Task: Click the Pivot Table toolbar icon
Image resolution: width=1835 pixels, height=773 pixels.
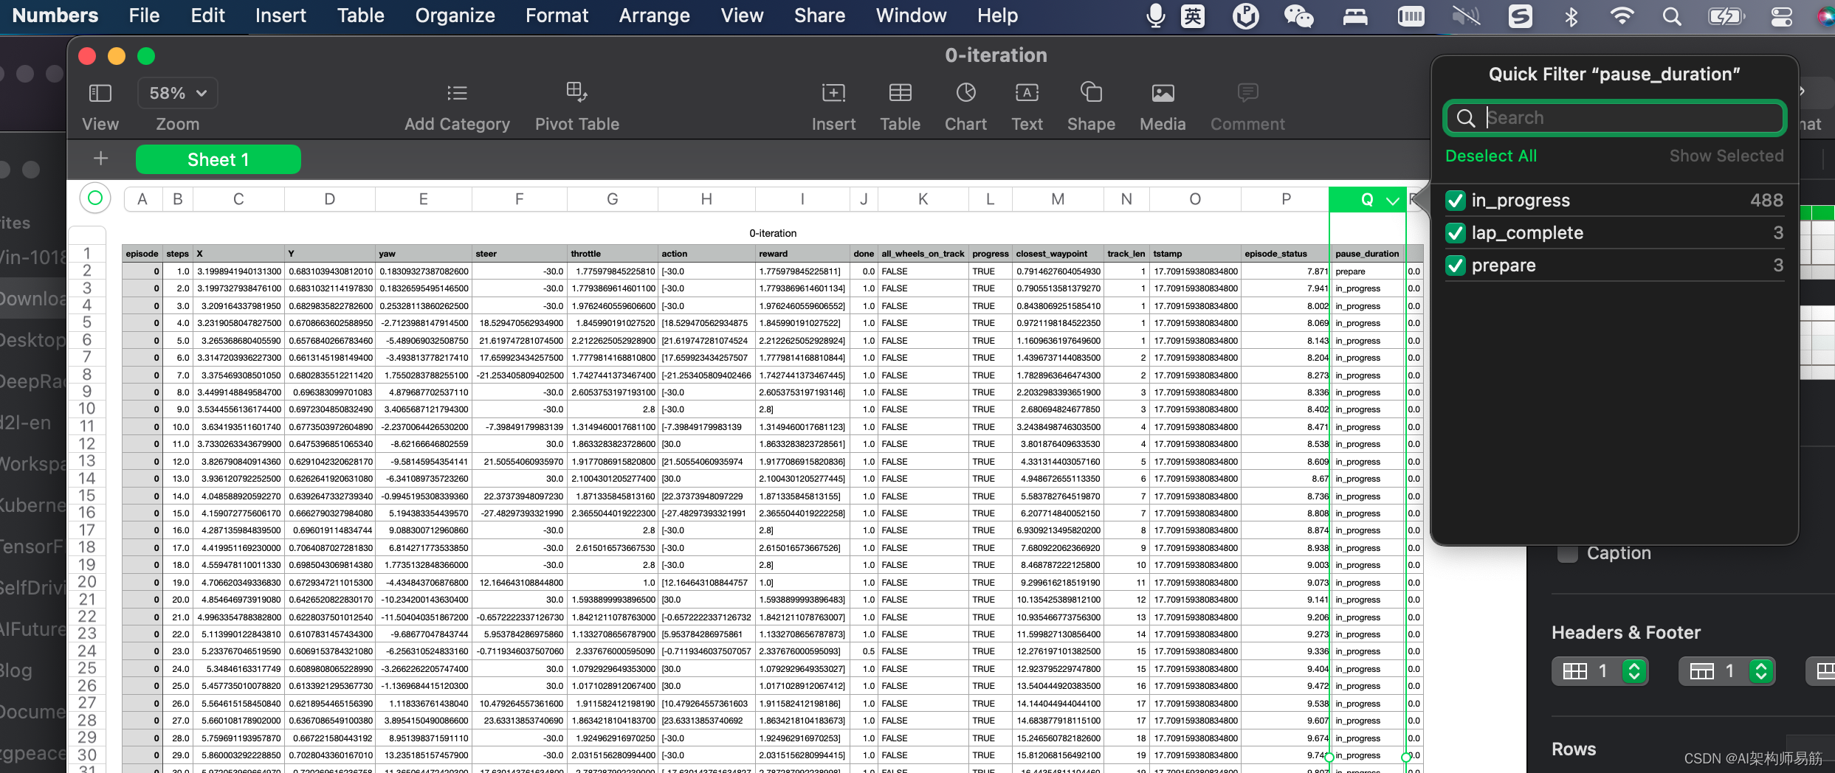Action: coord(576,92)
